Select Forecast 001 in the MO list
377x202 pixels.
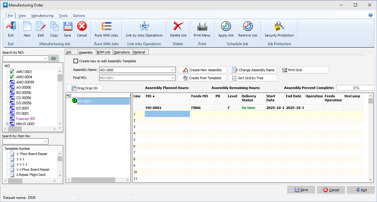click(x=26, y=119)
